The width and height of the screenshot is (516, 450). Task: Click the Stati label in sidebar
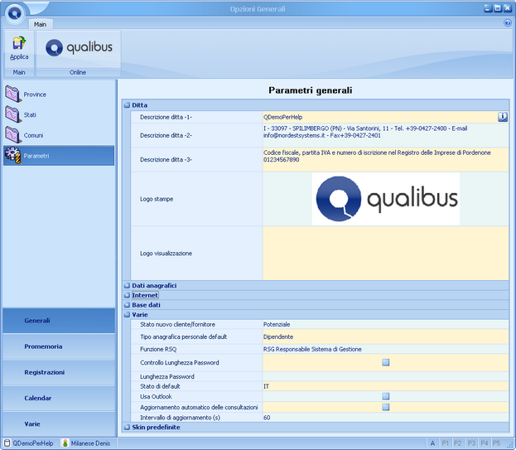pyautogui.click(x=30, y=115)
